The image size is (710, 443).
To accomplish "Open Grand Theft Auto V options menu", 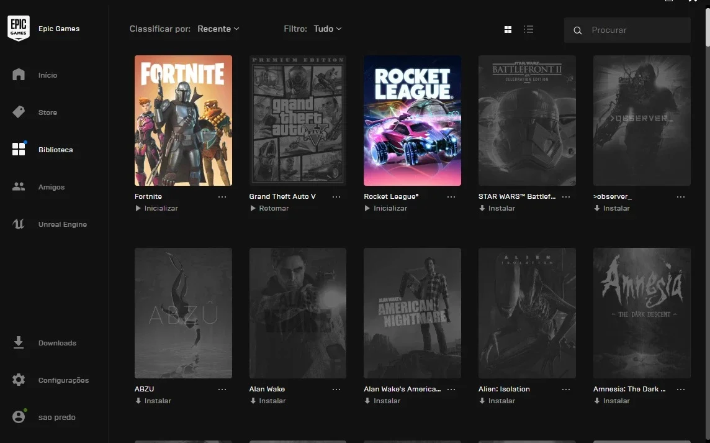I will 336,197.
